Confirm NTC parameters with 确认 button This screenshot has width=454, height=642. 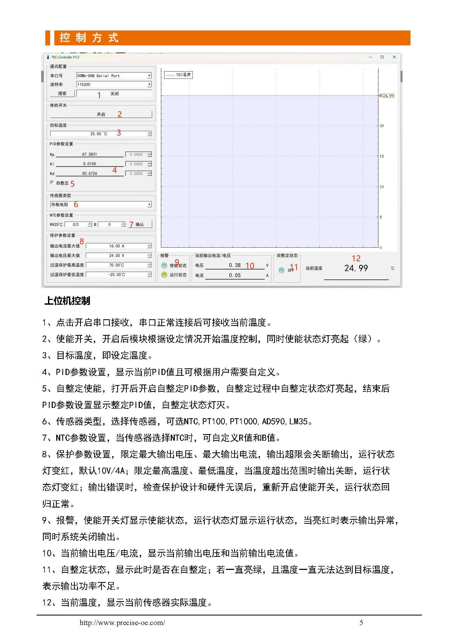click(x=140, y=224)
